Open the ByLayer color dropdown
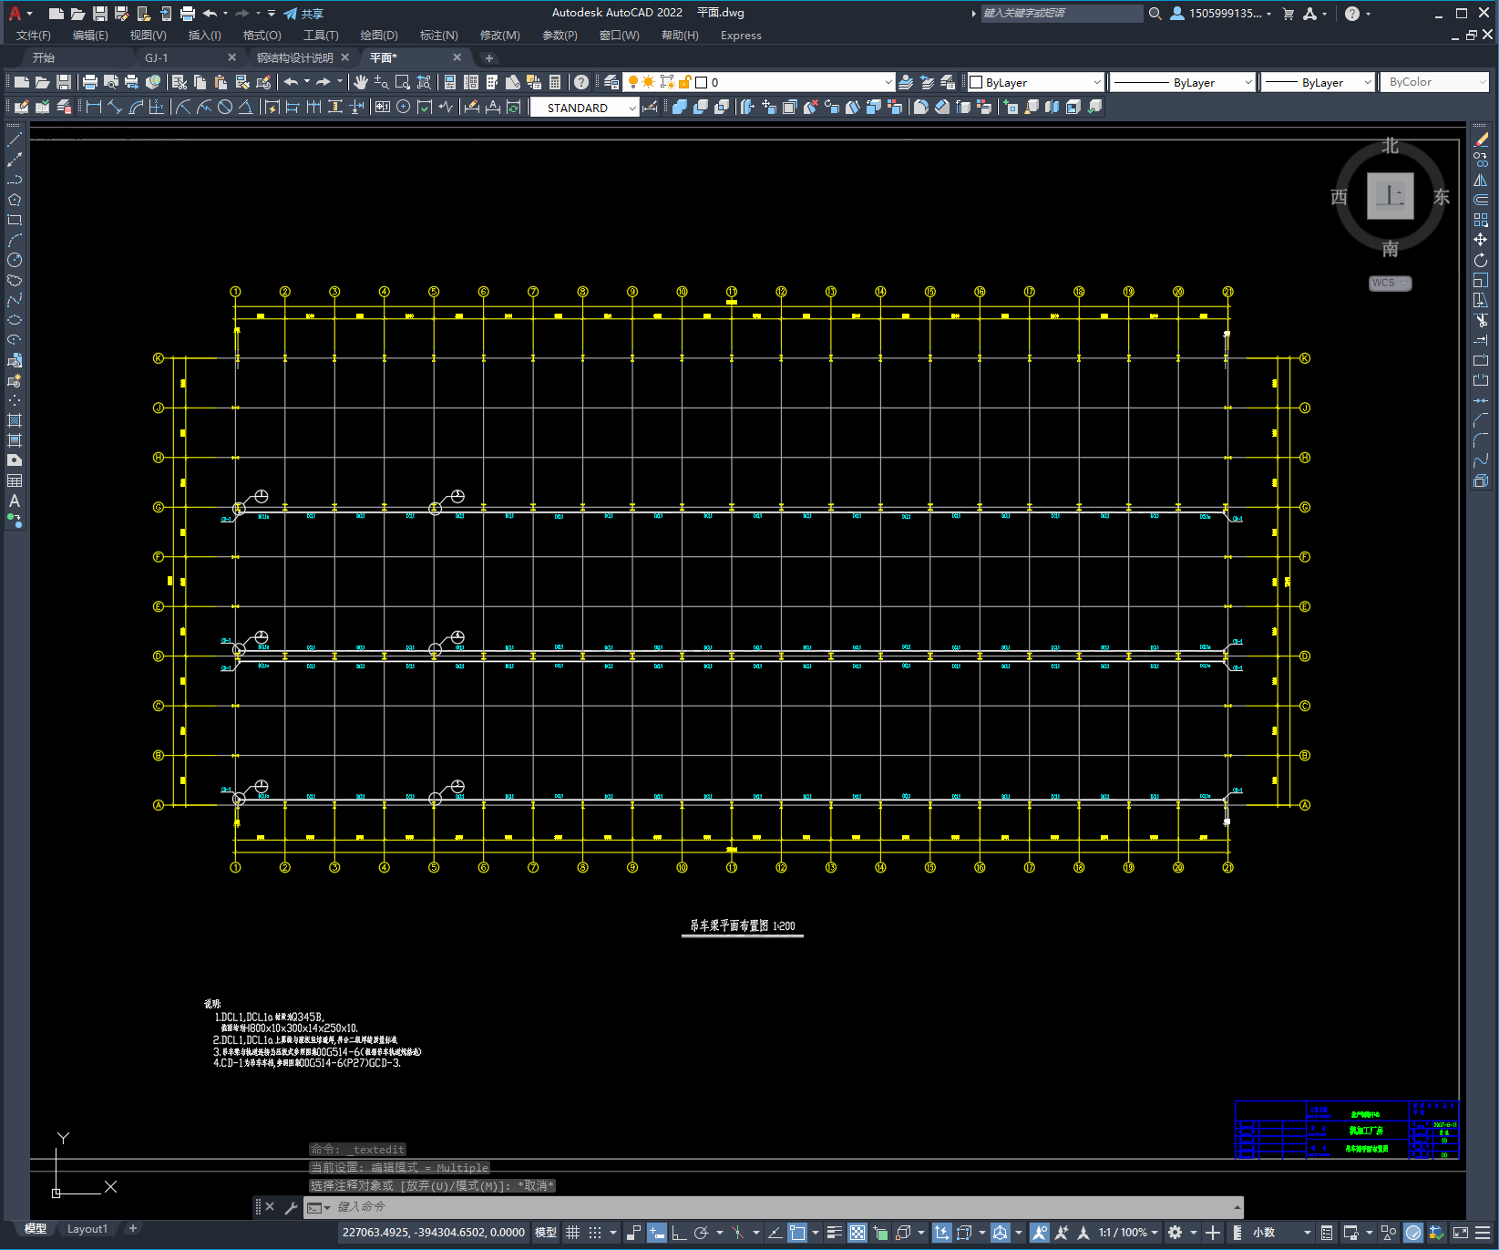 click(1035, 82)
